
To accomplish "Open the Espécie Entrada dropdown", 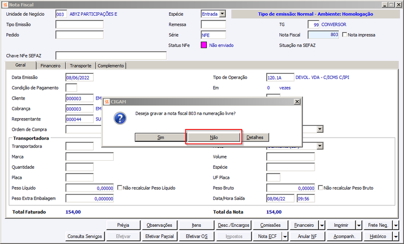I will pyautogui.click(x=222, y=14).
